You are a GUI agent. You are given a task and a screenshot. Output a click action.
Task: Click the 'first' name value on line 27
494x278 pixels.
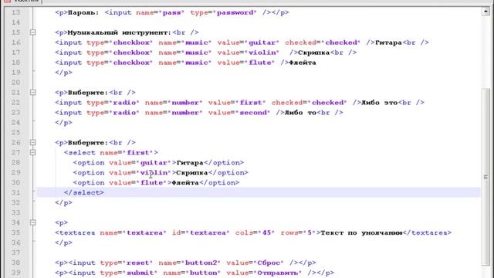pos(138,153)
